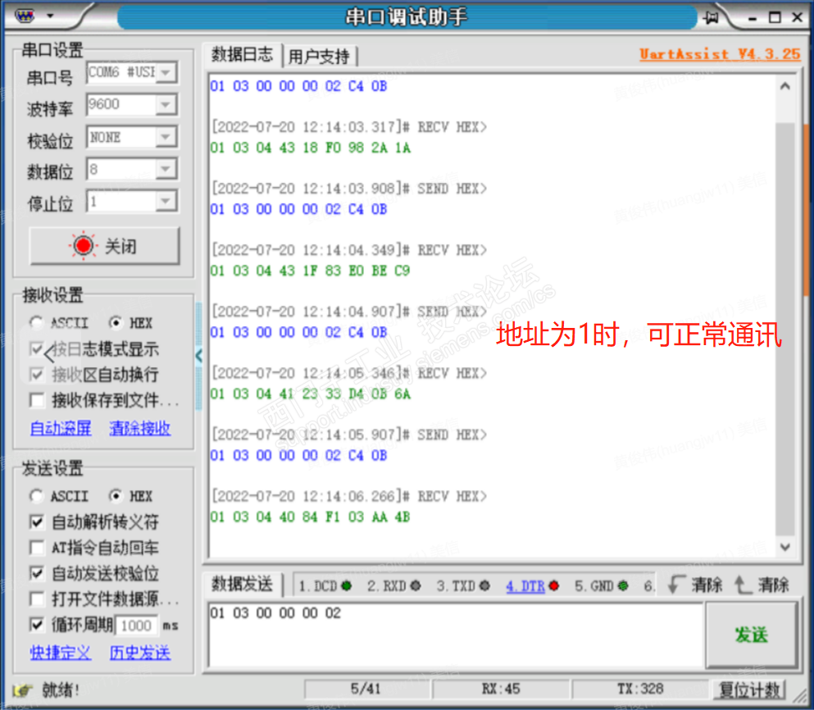Image resolution: width=814 pixels, height=710 pixels.
Task: Switch to the 数据日志 tab
Action: coord(242,54)
